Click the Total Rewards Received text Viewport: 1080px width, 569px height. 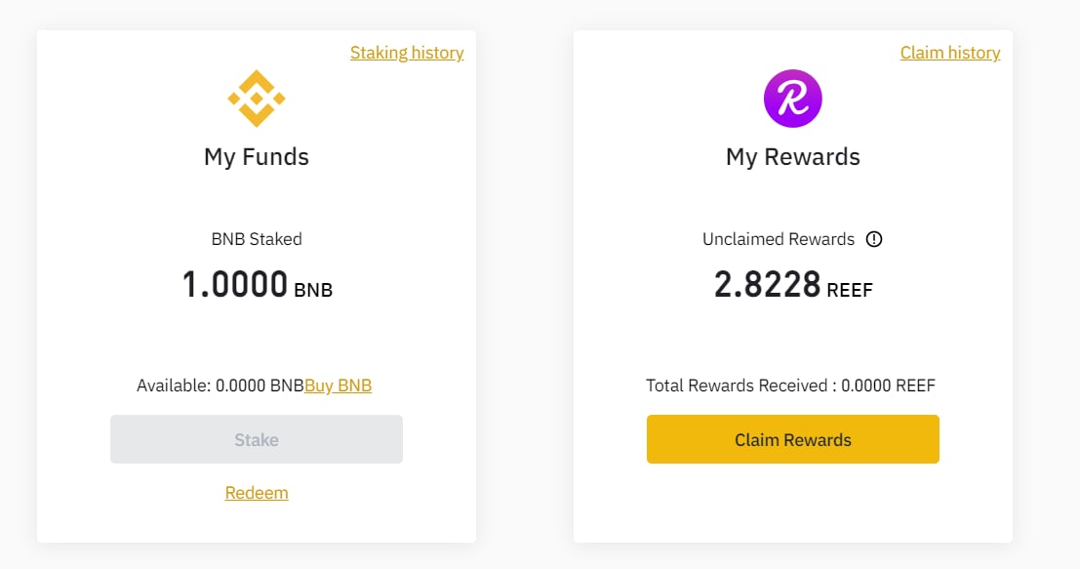coord(790,386)
